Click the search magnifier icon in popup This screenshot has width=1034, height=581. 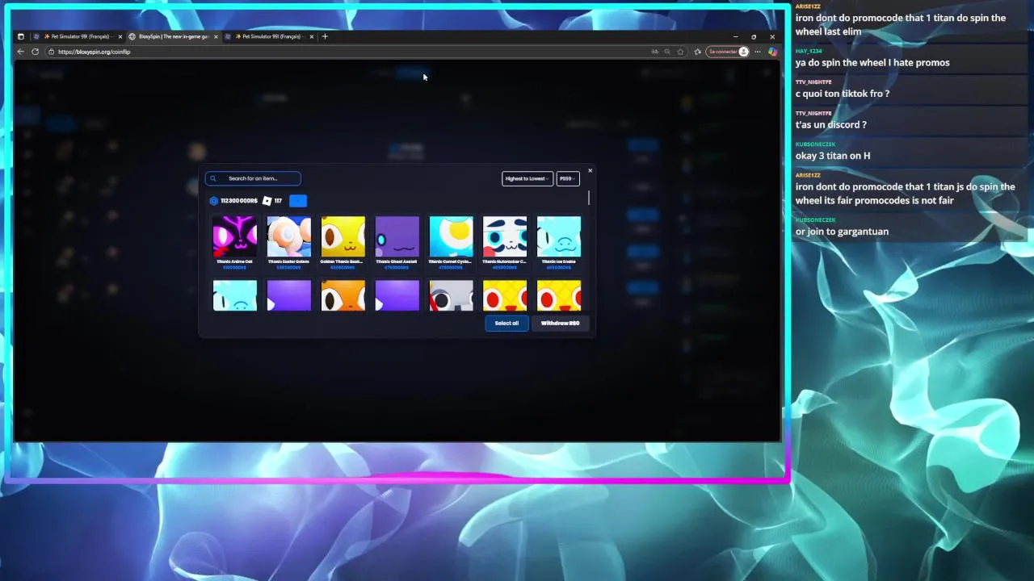coord(213,178)
